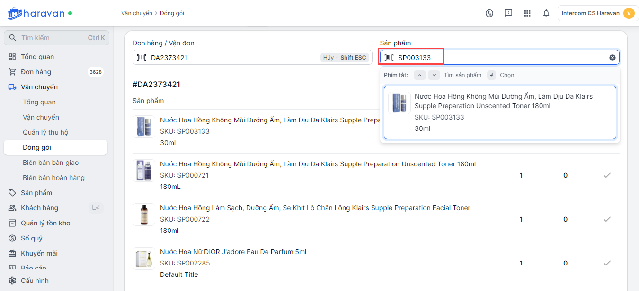639x291 pixels.
Task: Click thumbnail of SP003133 order row
Action: 144,127
